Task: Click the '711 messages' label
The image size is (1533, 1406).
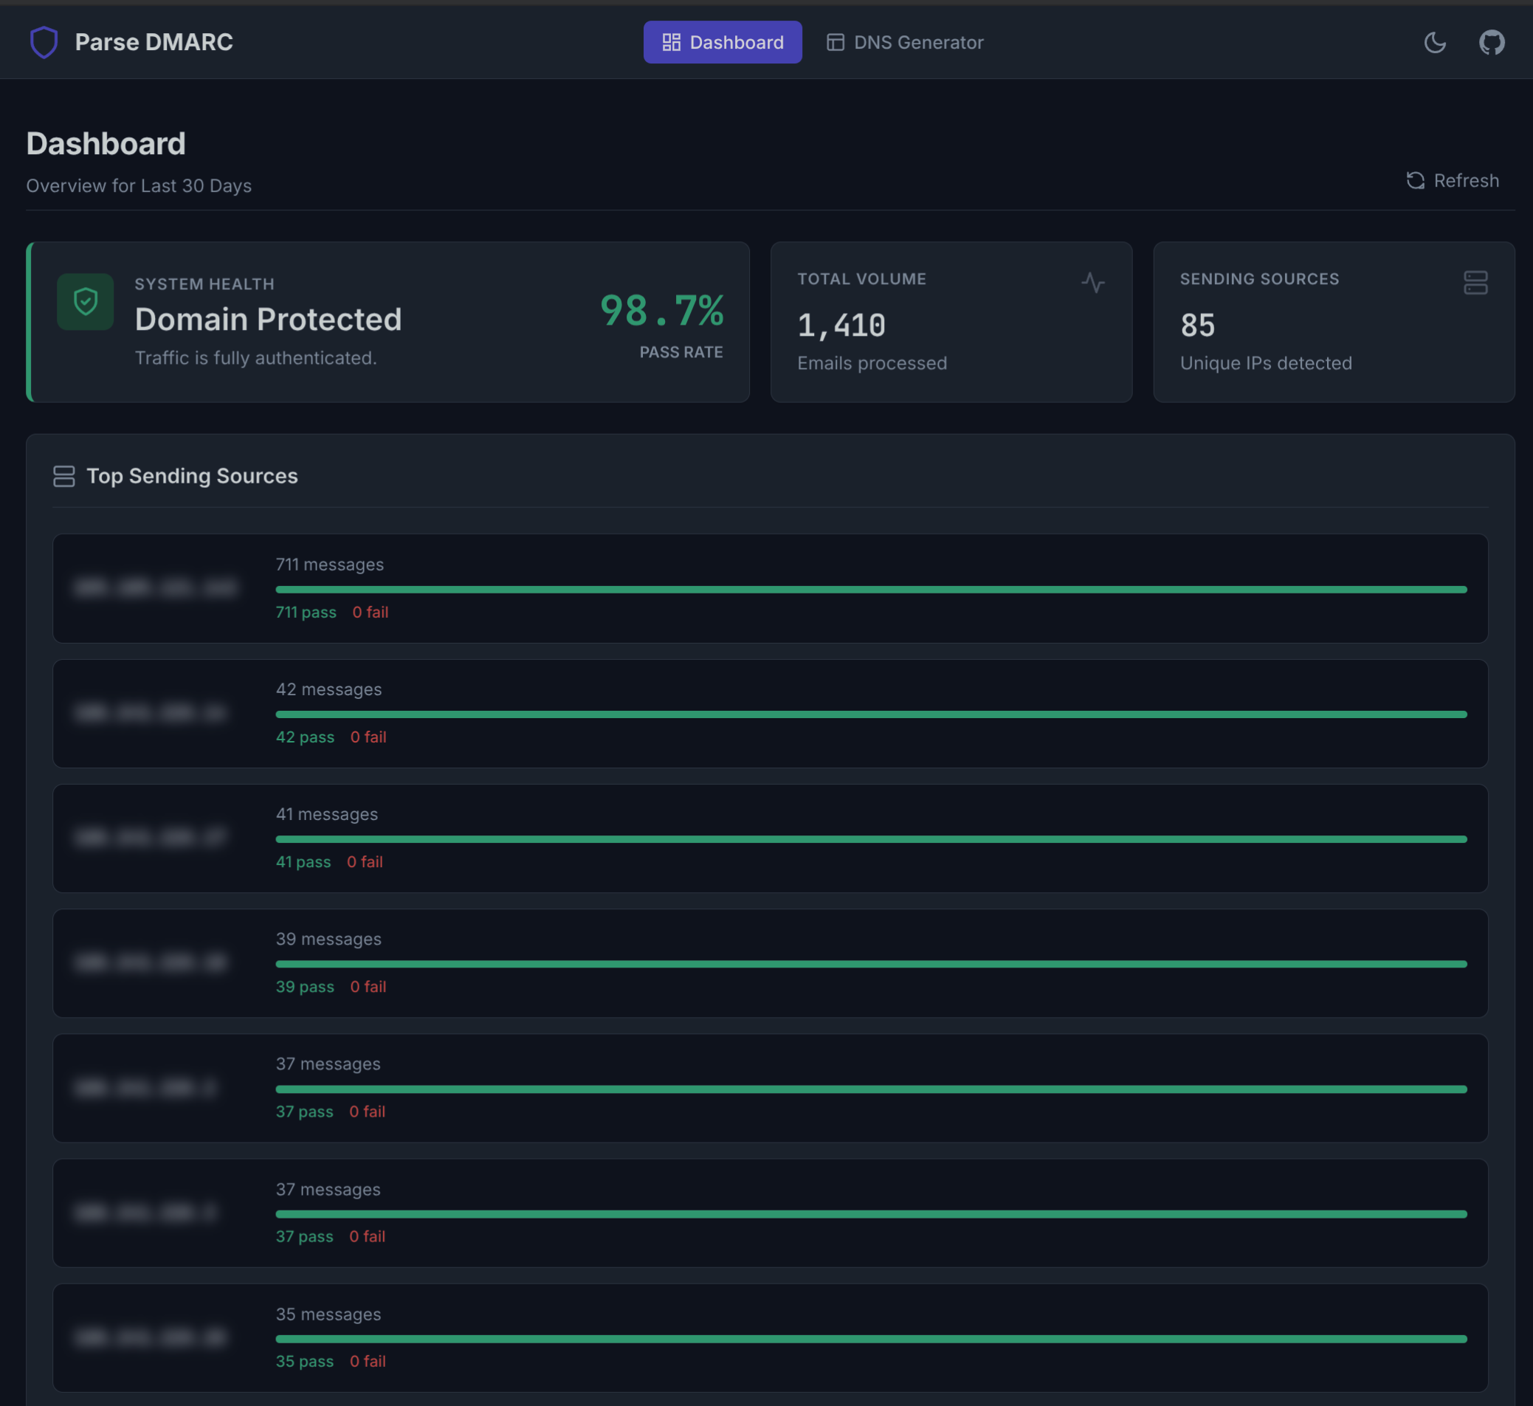Action: 329,565
